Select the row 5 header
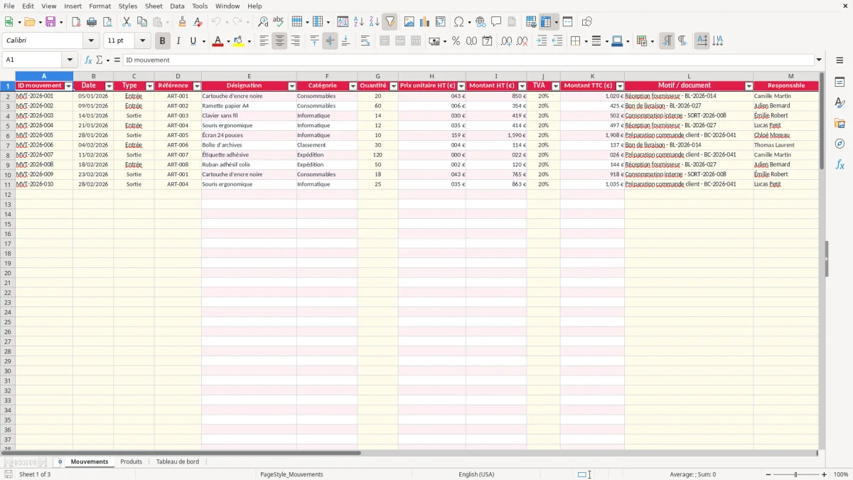 coord(8,125)
